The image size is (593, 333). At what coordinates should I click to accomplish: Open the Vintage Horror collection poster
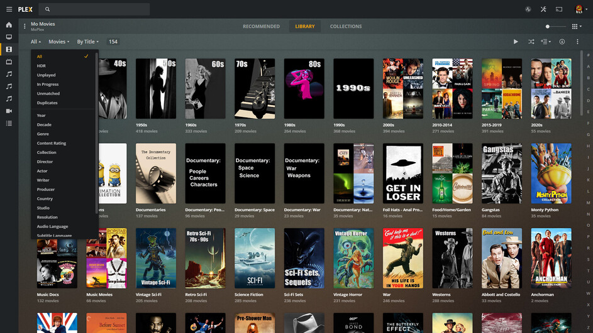coord(353,258)
